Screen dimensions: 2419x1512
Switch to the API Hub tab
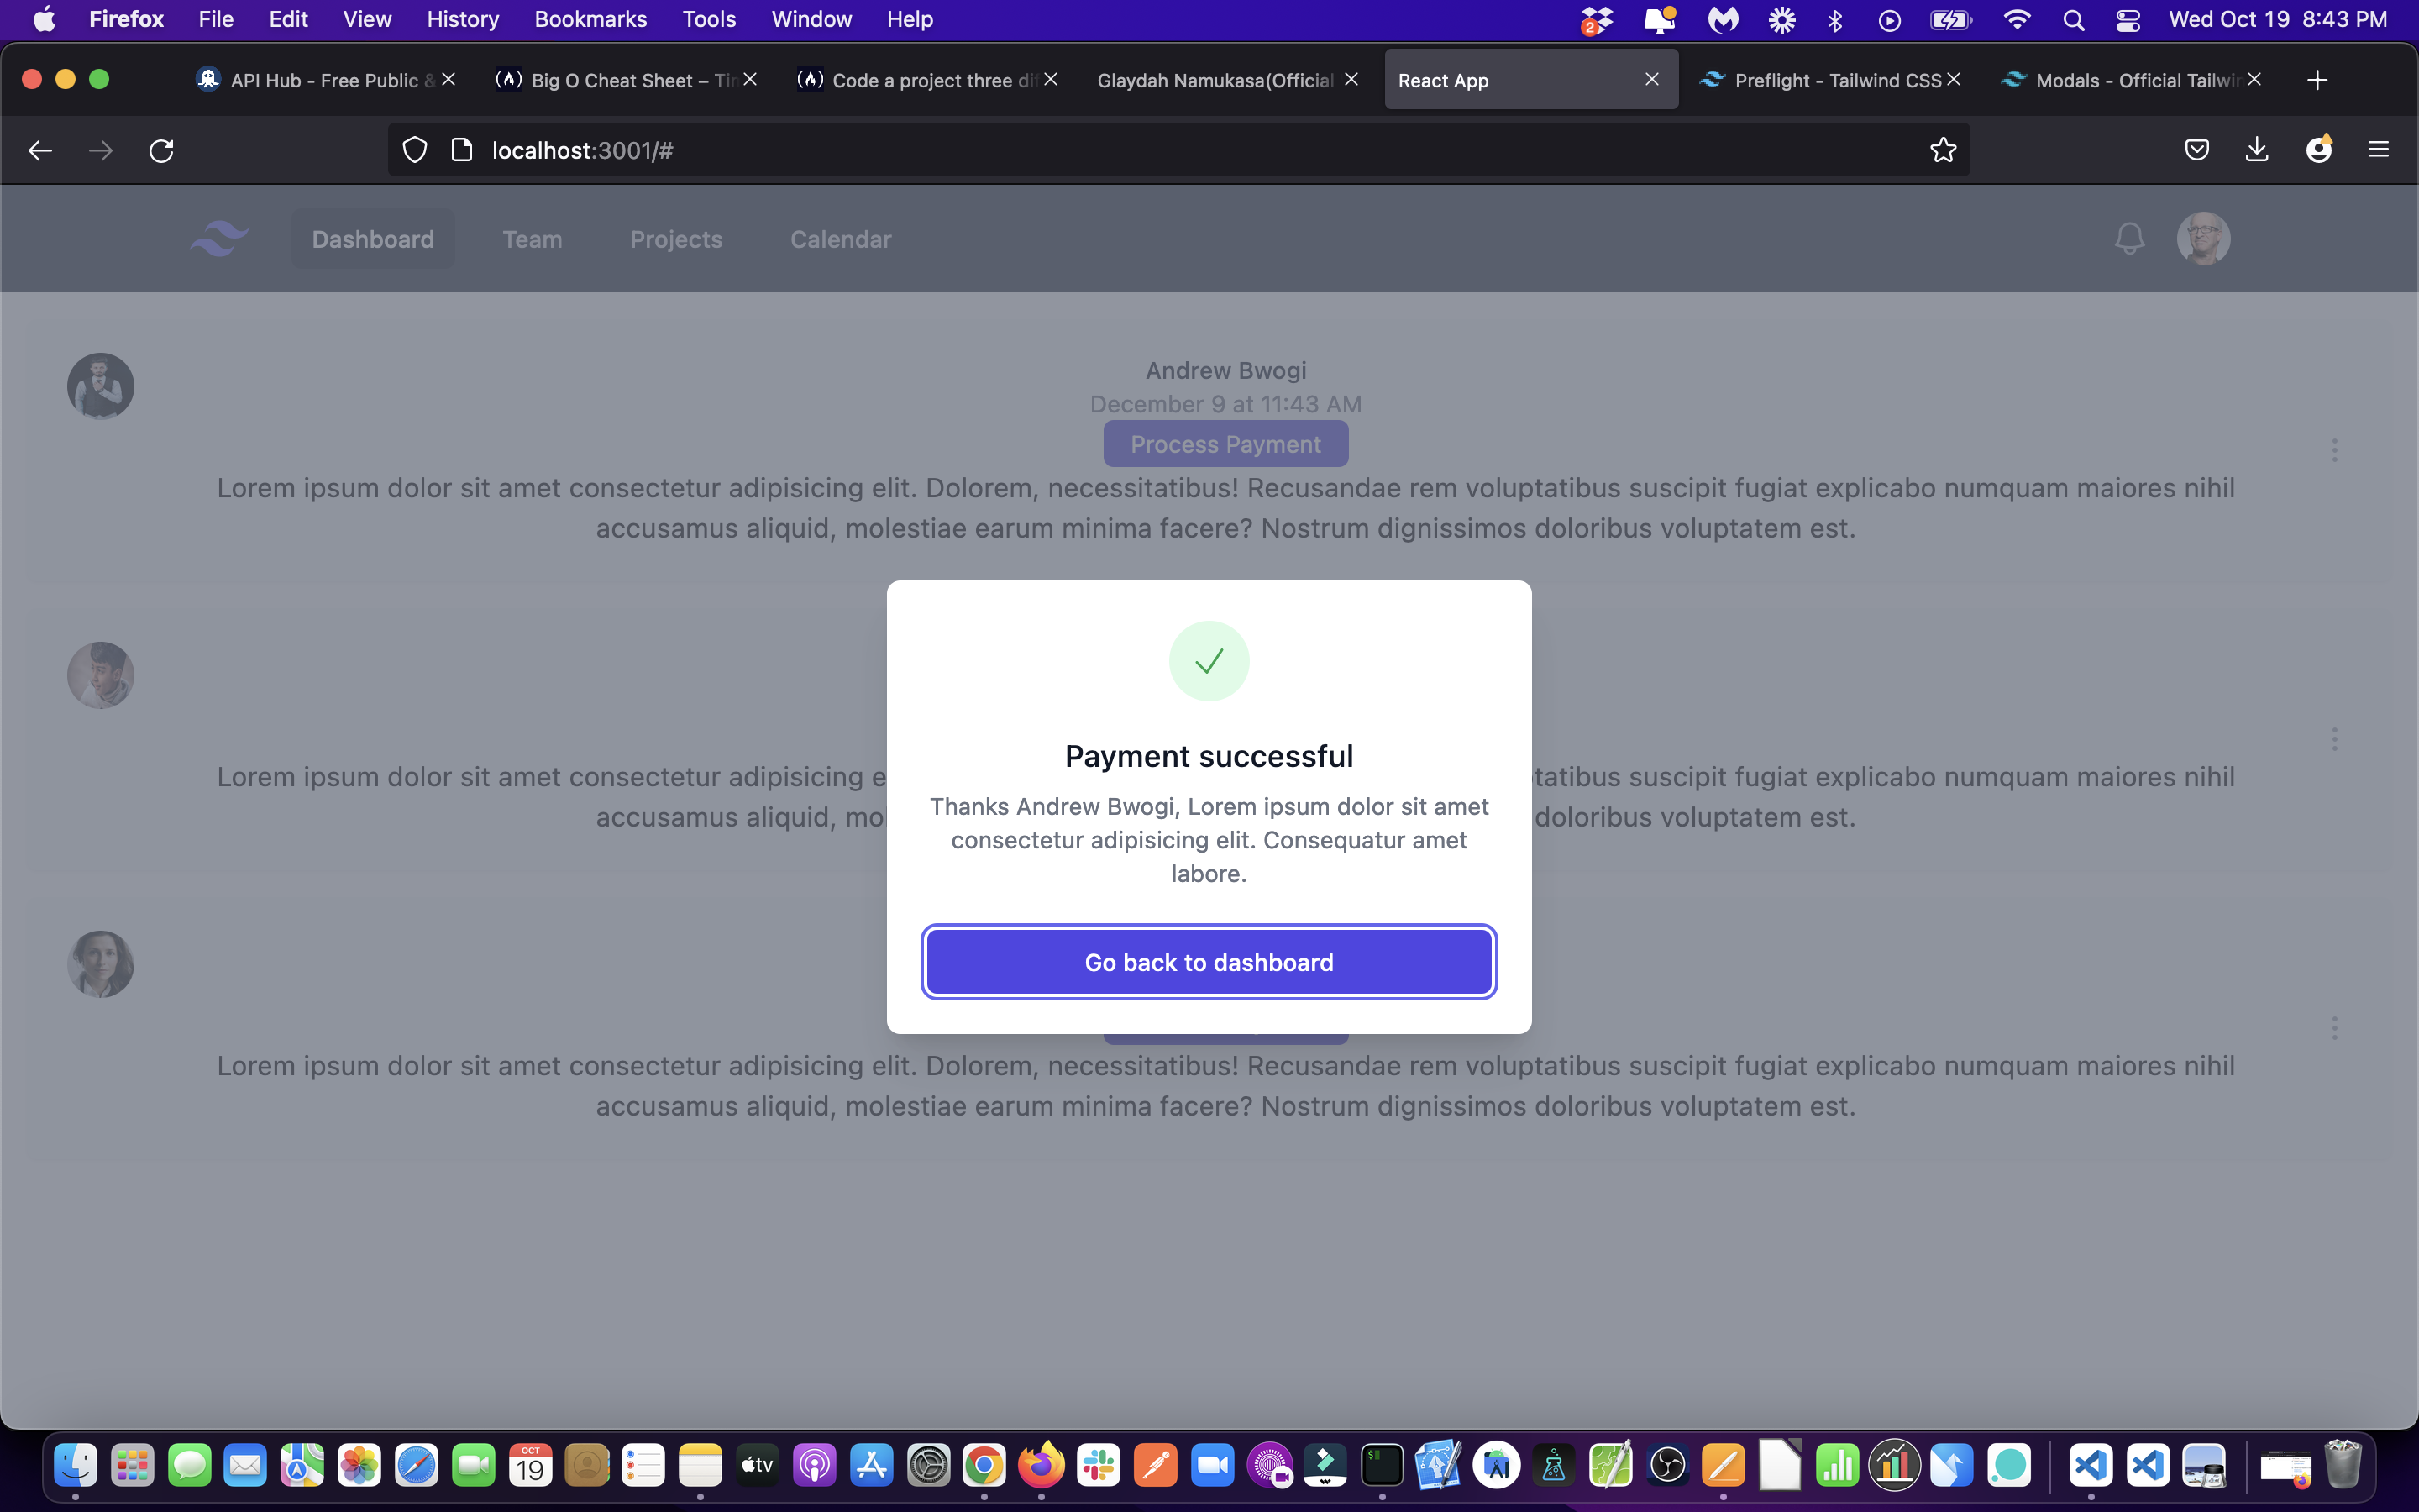click(325, 80)
